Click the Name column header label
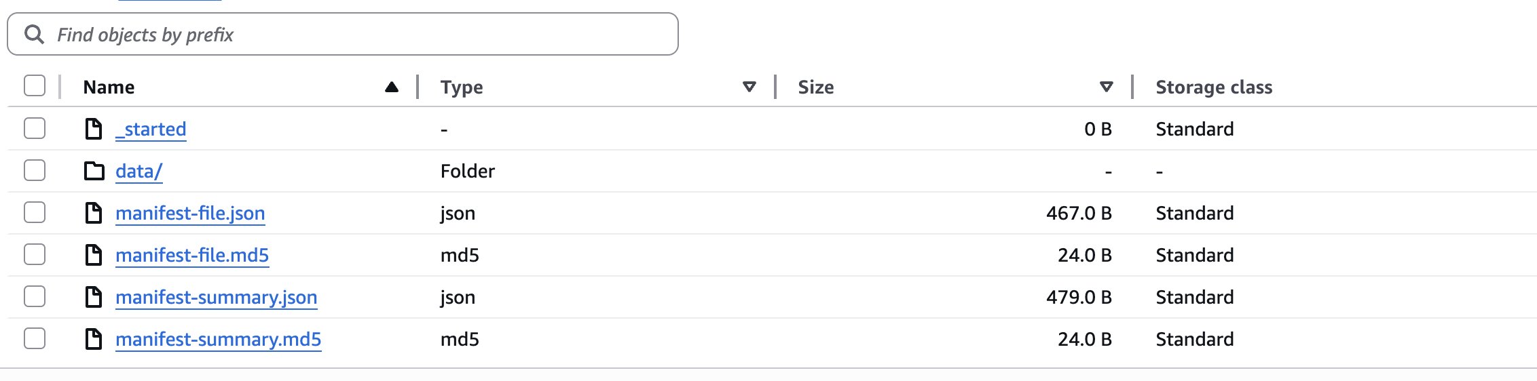 point(109,87)
